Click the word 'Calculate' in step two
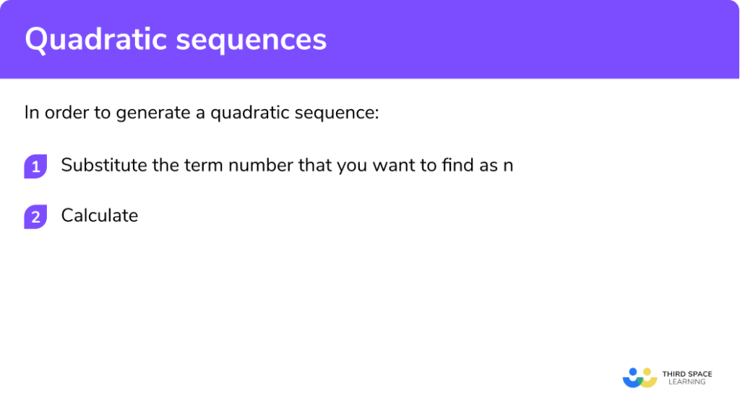 (x=100, y=215)
